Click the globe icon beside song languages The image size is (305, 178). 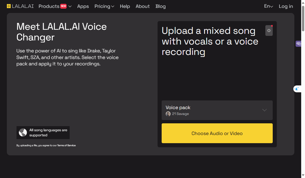click(x=23, y=132)
